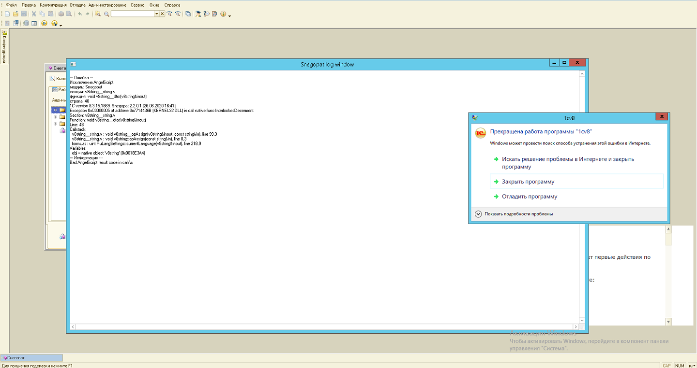The image size is (697, 368).
Task: Choose Отладить программу option
Action: click(x=530, y=197)
